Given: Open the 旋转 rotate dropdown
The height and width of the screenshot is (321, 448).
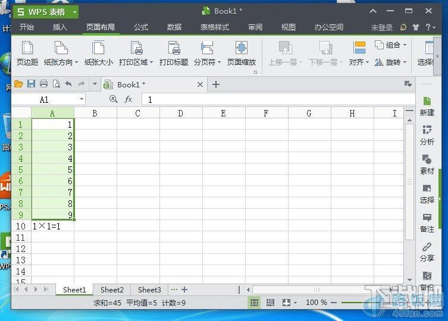Looking at the screenshot, I should tap(405, 62).
